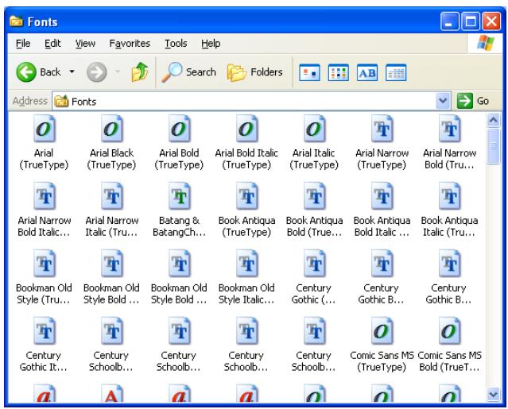This screenshot has height=409, width=508.
Task: Select the Book Antiqua (TrueType) icon
Action: [247, 196]
